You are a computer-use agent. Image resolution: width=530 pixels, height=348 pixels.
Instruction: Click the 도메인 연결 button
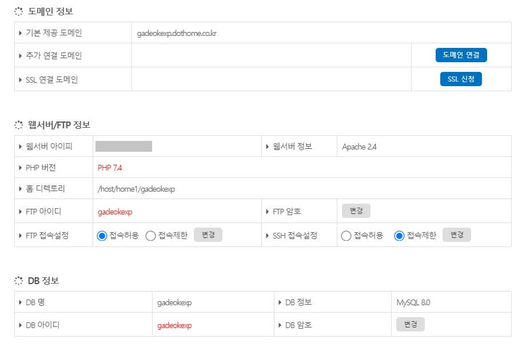coord(461,55)
